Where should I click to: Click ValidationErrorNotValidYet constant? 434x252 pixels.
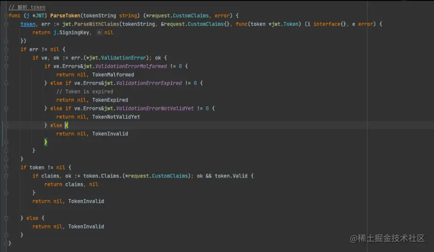(x=154, y=109)
